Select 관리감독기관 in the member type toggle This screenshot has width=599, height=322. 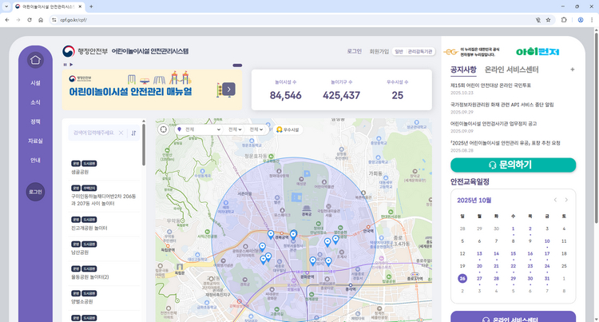tap(420, 51)
